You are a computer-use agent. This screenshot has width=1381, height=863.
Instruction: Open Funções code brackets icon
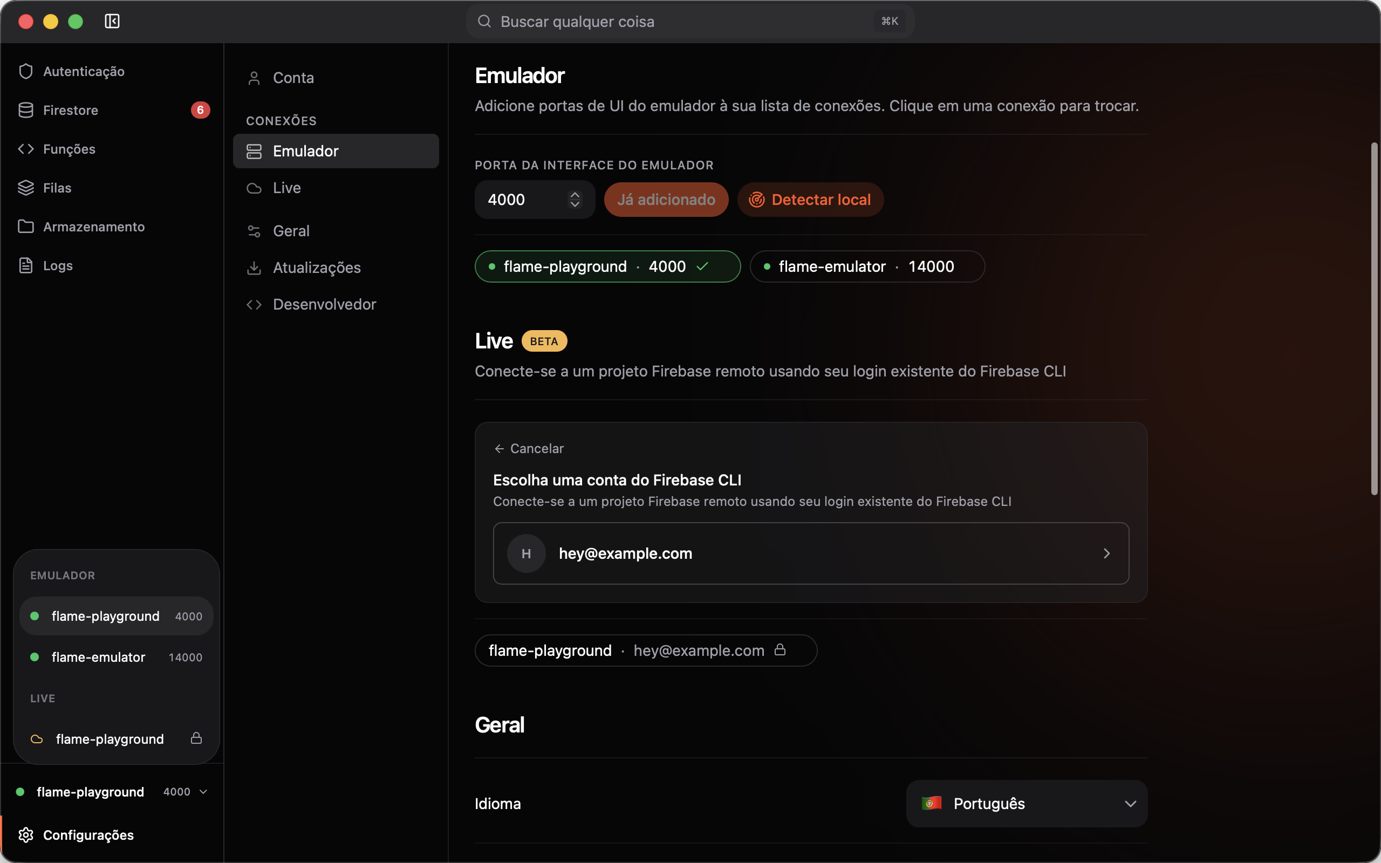[x=26, y=149]
